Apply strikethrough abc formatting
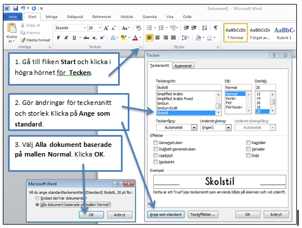 (x=86, y=37)
